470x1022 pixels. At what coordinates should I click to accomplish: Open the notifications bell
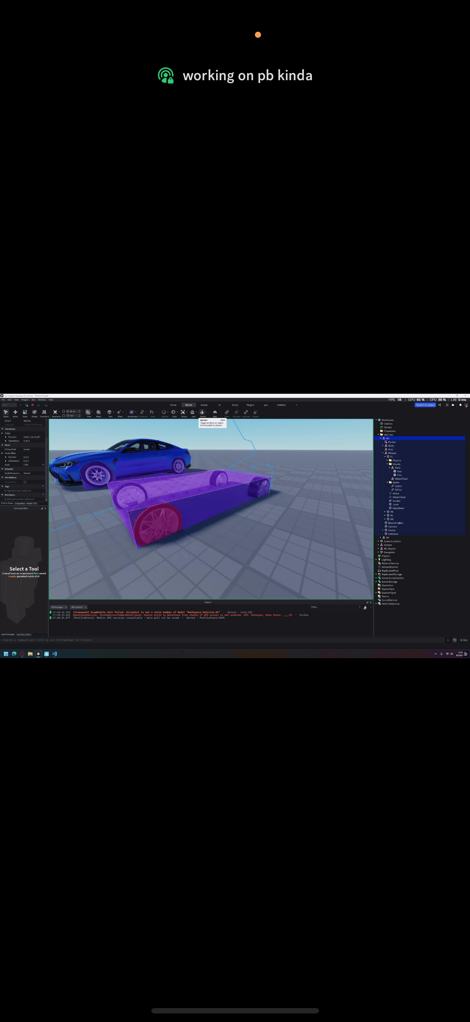tap(460, 405)
